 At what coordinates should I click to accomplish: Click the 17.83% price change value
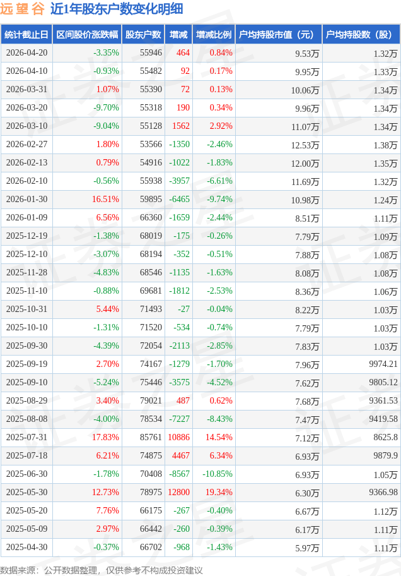tap(105, 437)
